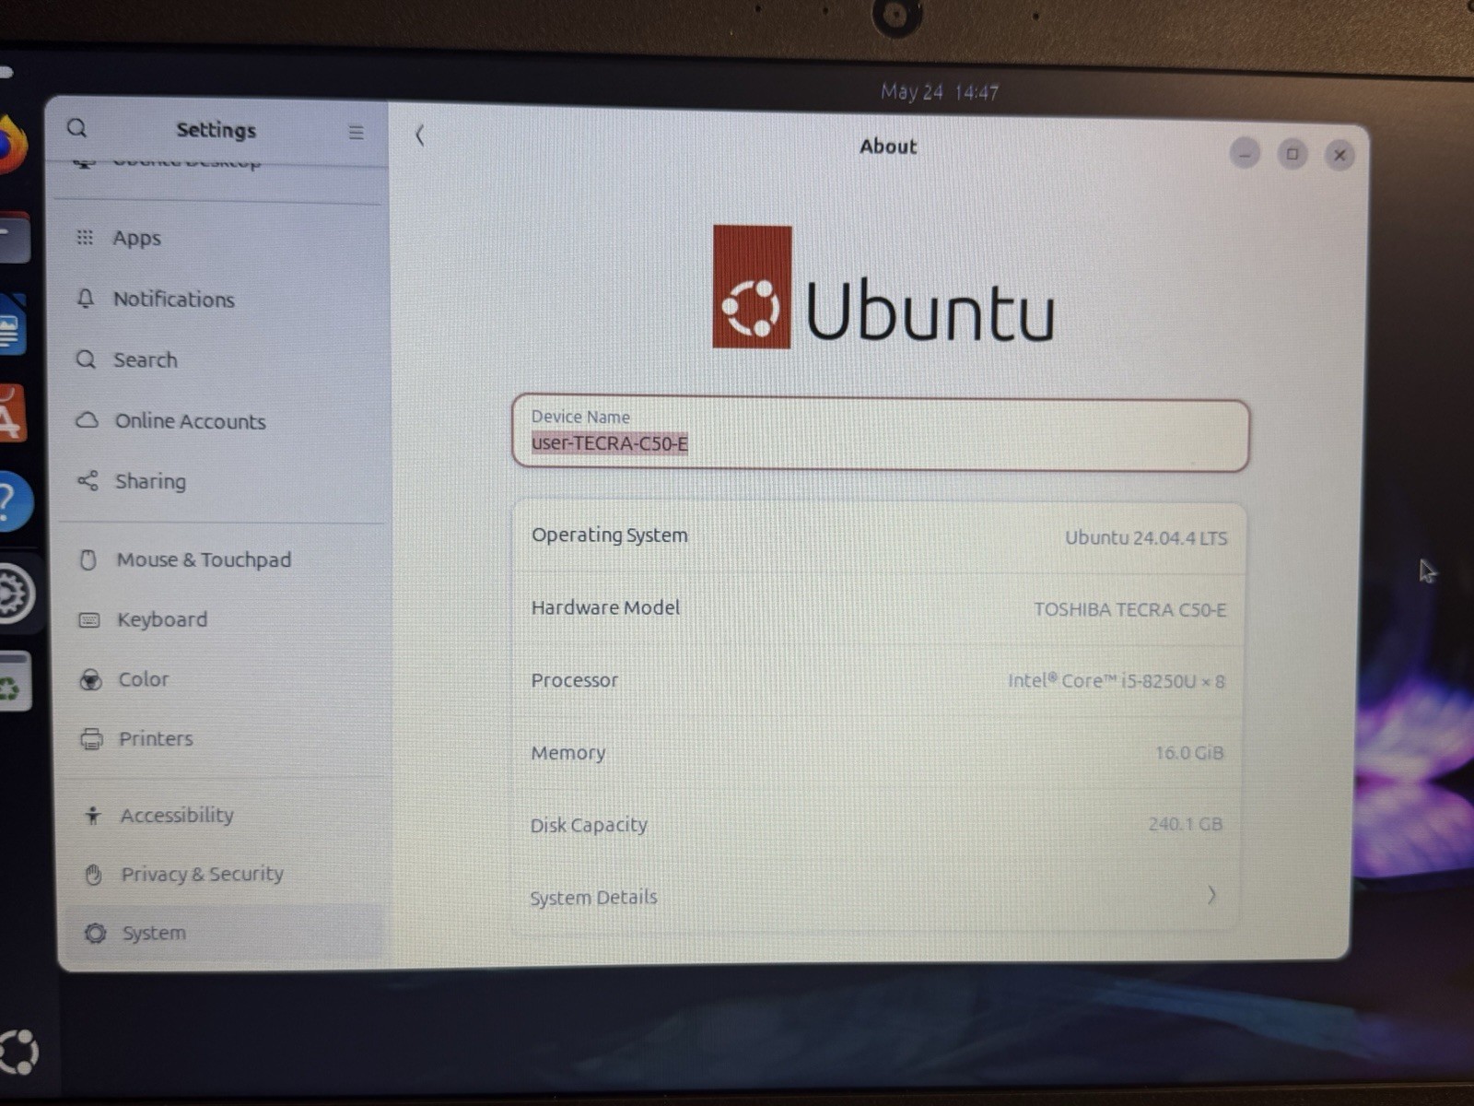Select the Keyboard sidebar entry
This screenshot has height=1106, width=1474.
click(x=221, y=619)
